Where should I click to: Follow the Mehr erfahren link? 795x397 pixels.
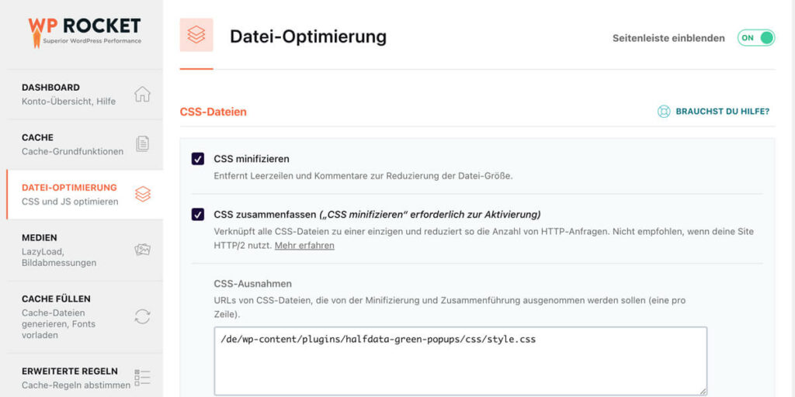(304, 246)
